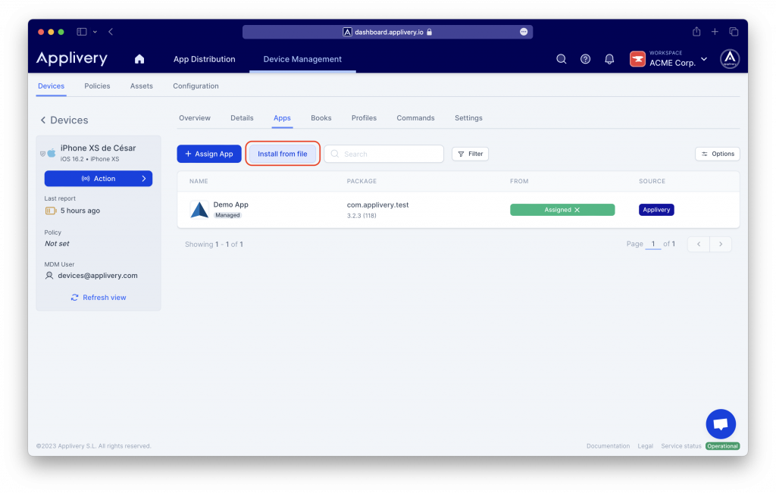Image resolution: width=776 pixels, height=493 pixels.
Task: Sort by the PACKAGE column header
Action: click(361, 182)
